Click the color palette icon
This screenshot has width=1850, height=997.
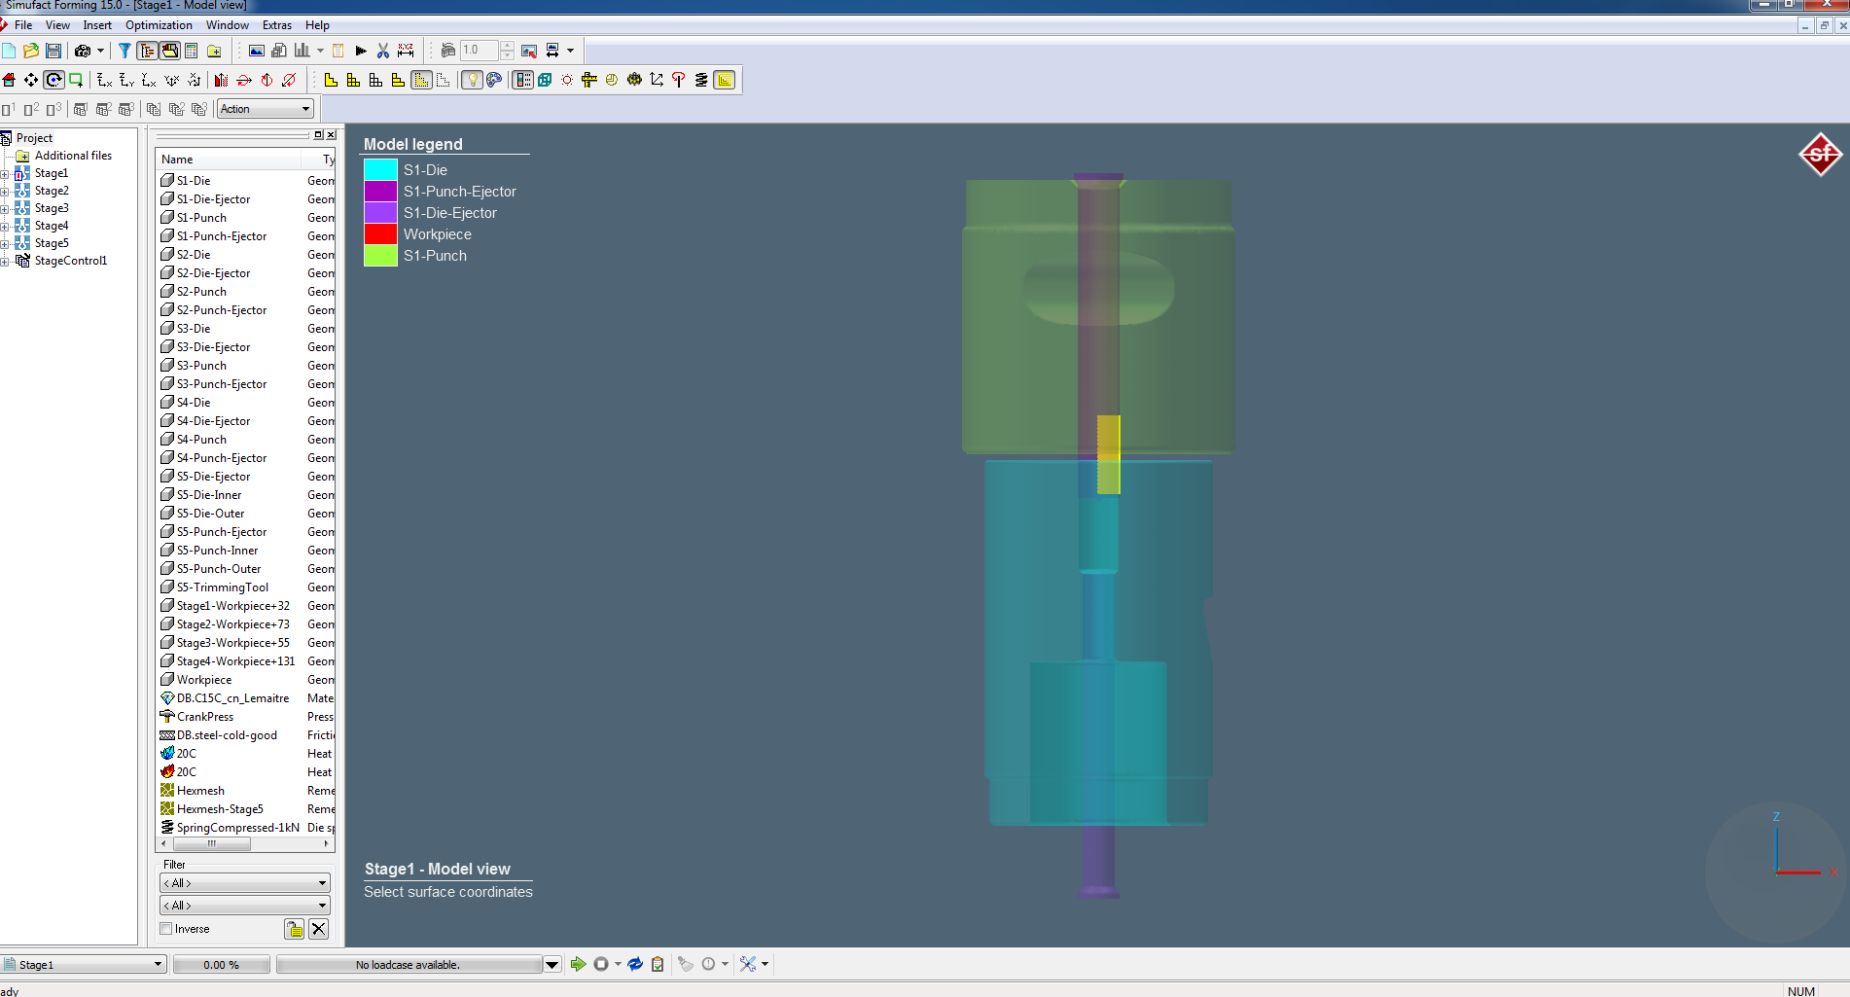[x=494, y=80]
